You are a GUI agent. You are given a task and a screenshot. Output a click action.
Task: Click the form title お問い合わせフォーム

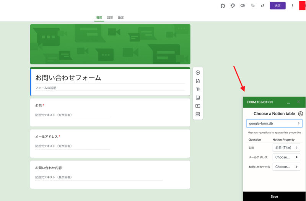pyautogui.click(x=68, y=78)
